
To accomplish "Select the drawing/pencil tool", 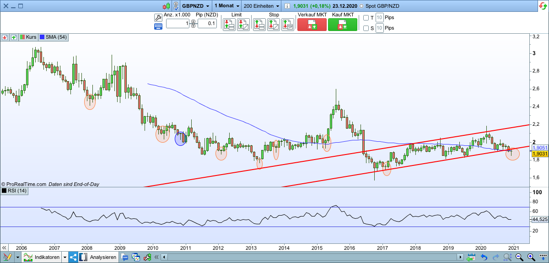I will (8, 257).
